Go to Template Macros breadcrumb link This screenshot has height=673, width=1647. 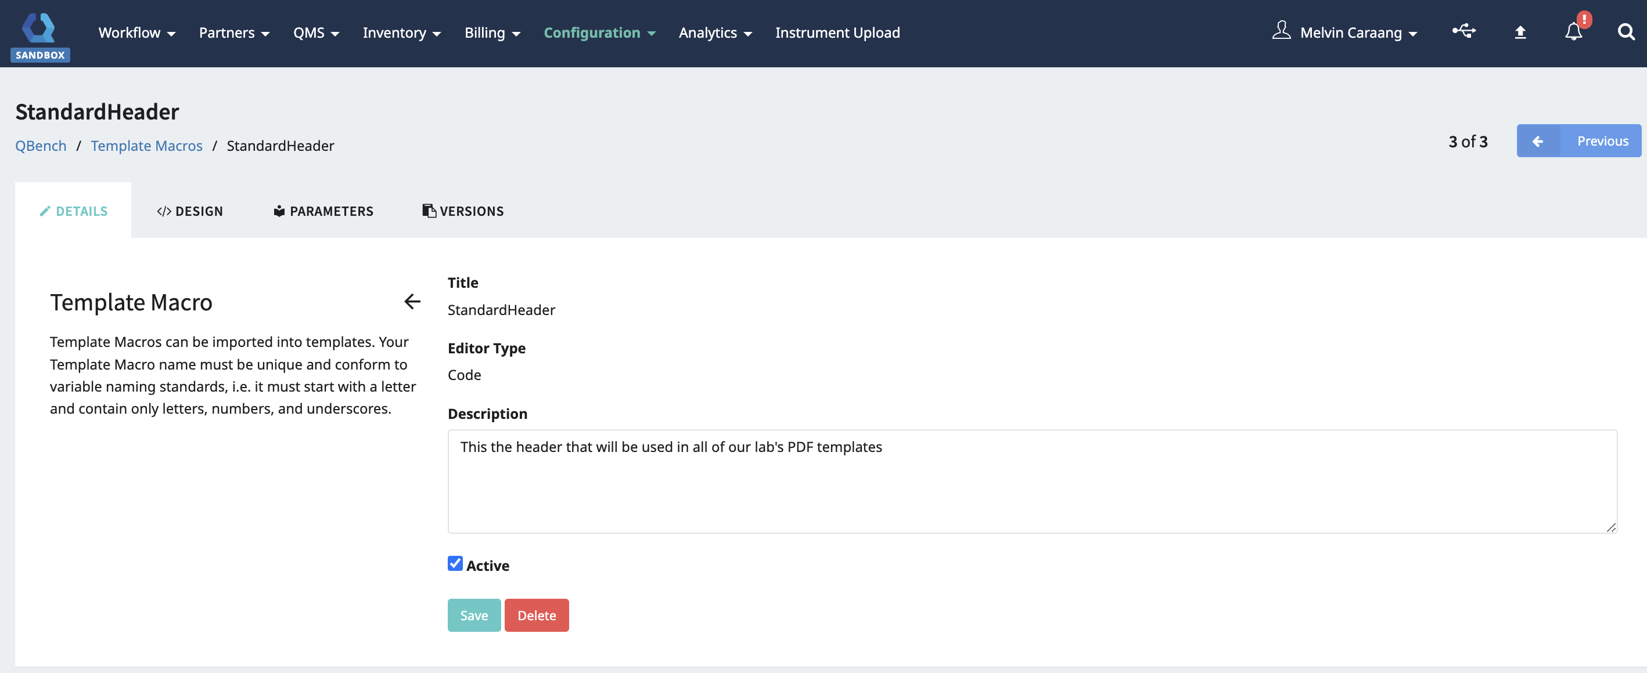[146, 146]
